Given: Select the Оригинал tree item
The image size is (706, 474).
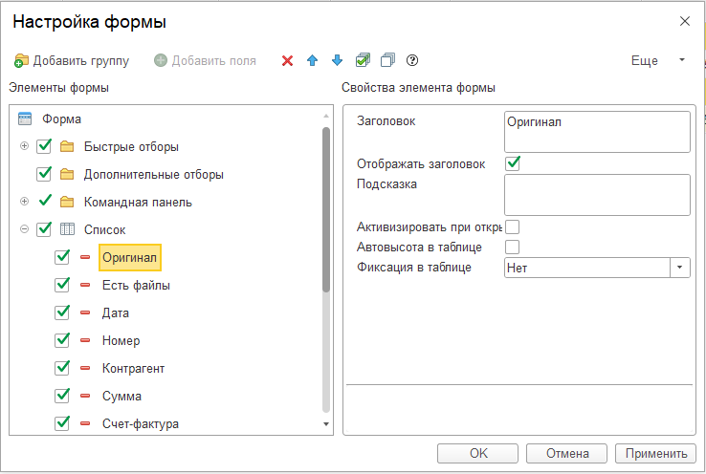Looking at the screenshot, I should click(130, 258).
